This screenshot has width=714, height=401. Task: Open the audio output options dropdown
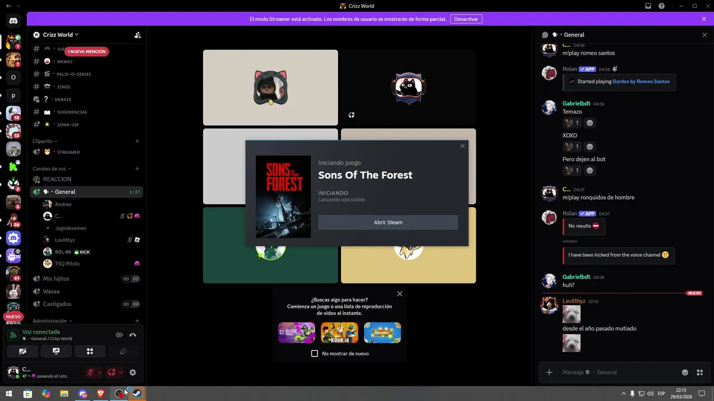tap(120, 373)
